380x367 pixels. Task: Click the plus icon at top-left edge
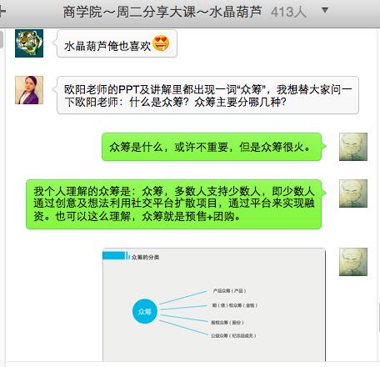coord(2,12)
